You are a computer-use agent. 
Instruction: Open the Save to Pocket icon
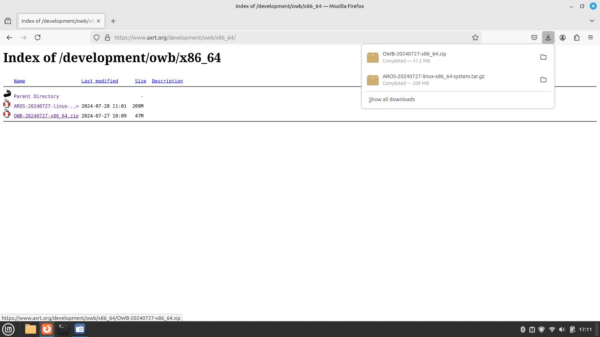pos(534,37)
